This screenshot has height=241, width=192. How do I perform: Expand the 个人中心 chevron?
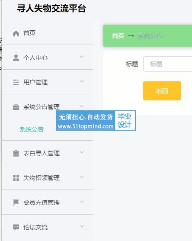[82, 57]
